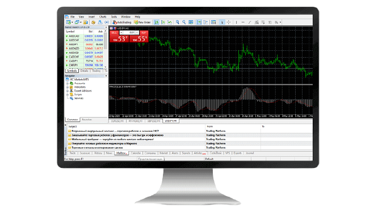Select the crosshair cursor tool
378x212 pixels.
click(229, 22)
